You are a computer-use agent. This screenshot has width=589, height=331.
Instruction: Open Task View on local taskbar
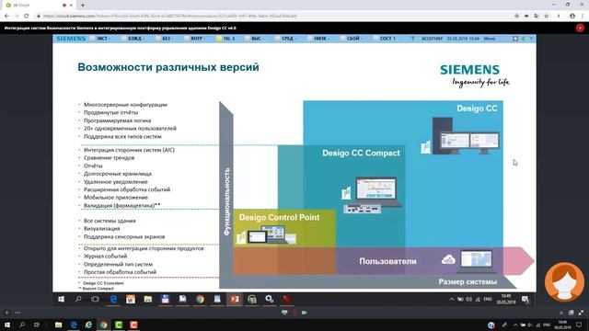pos(37,325)
